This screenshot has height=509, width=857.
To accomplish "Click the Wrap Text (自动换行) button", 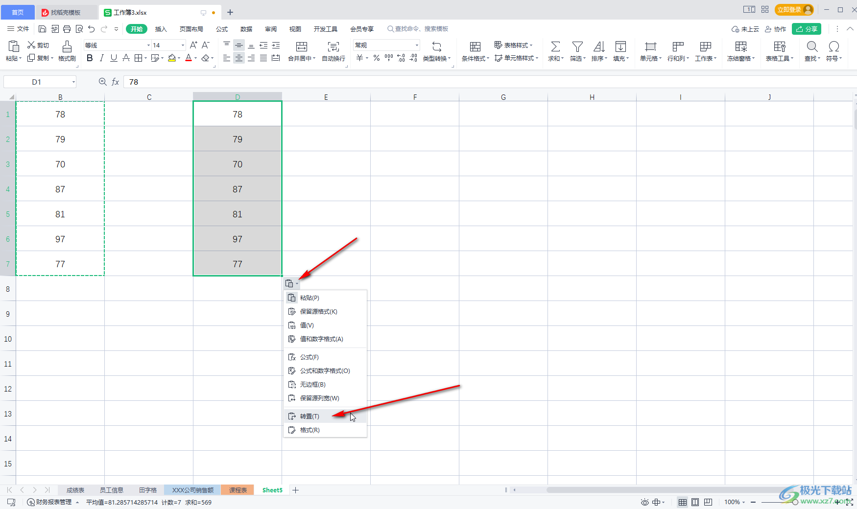I will tap(333, 51).
